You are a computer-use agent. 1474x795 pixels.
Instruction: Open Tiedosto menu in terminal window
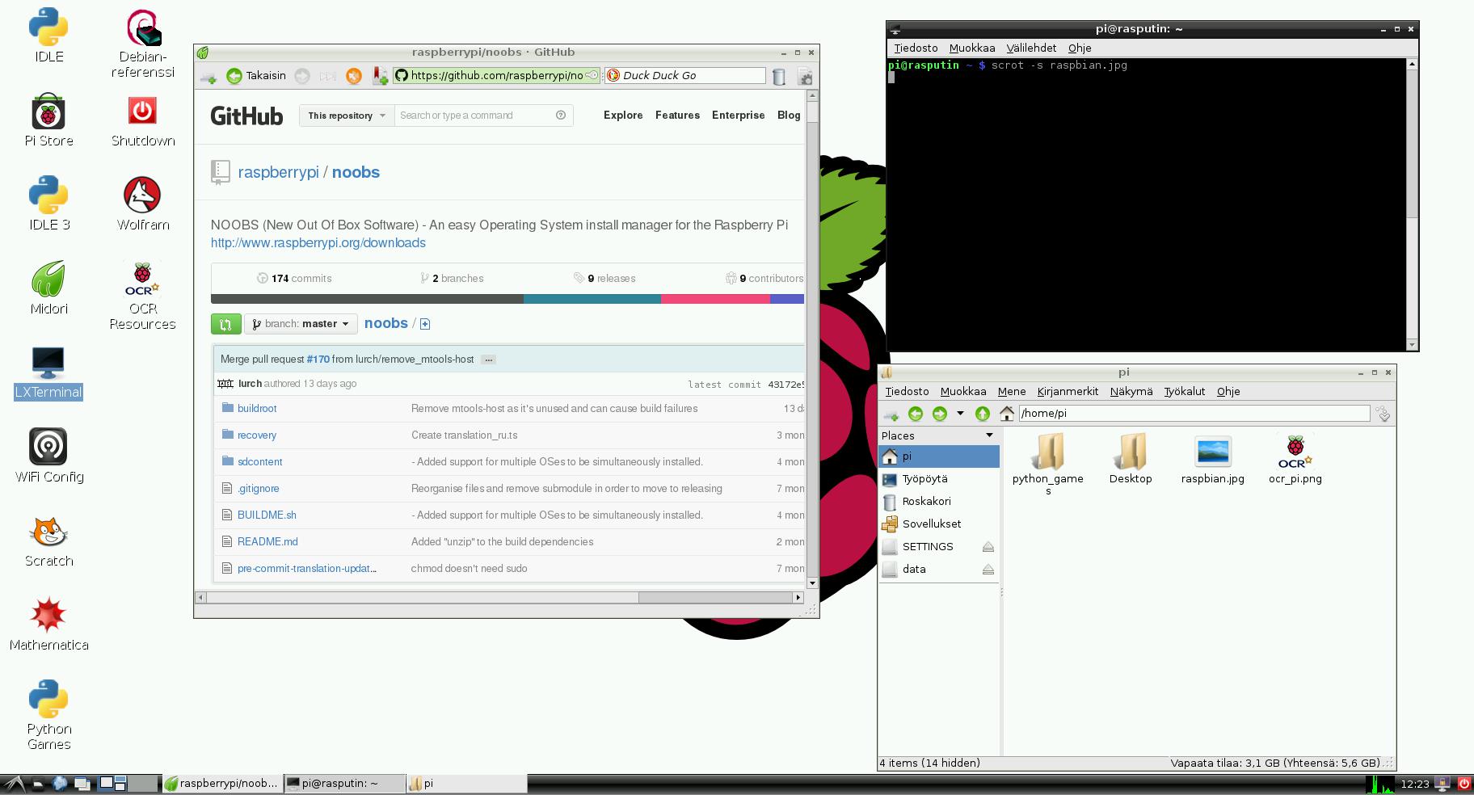tap(916, 48)
